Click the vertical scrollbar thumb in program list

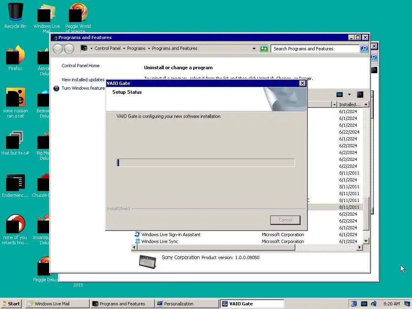click(366, 213)
